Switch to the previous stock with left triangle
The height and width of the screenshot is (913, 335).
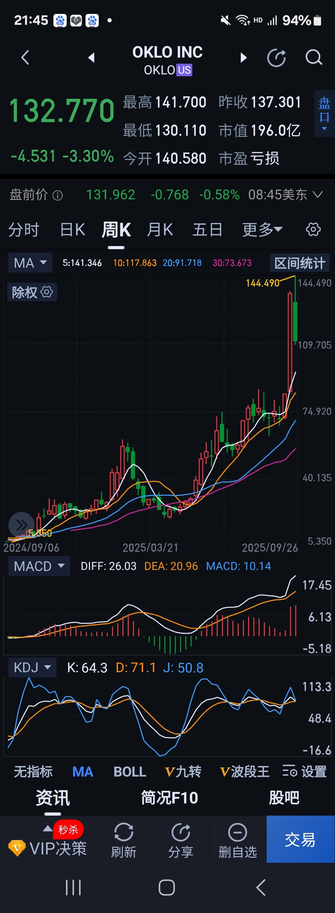[91, 58]
